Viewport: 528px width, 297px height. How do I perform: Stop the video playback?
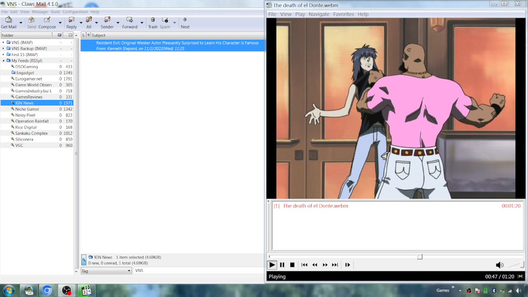point(292,265)
